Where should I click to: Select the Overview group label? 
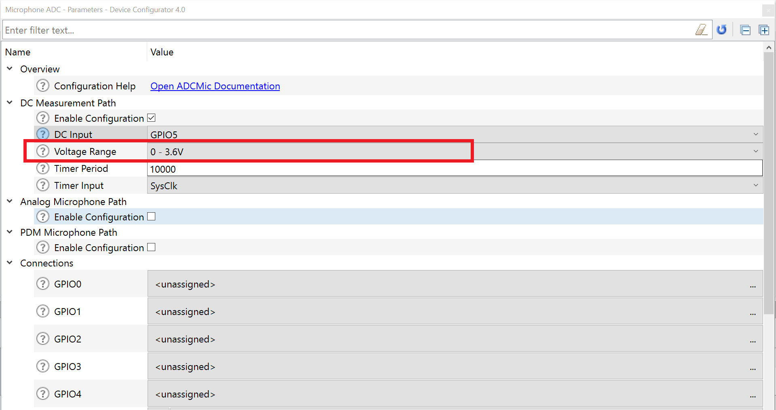tap(40, 69)
